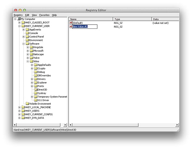Open the View menu

pos(34,15)
